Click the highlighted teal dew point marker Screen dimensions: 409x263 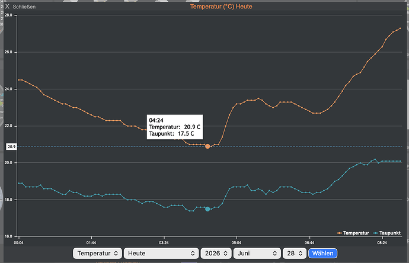[x=207, y=209]
